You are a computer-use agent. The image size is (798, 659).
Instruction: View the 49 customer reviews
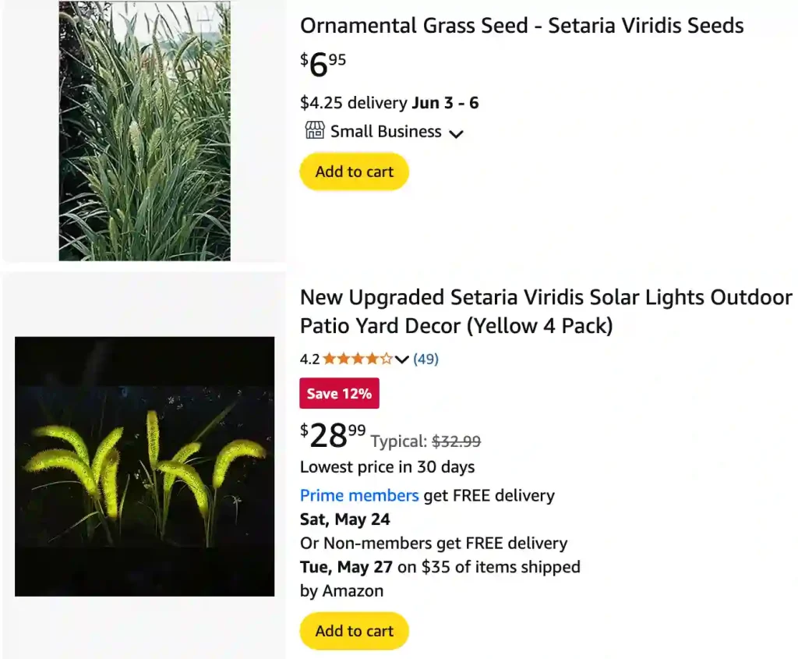tap(425, 359)
